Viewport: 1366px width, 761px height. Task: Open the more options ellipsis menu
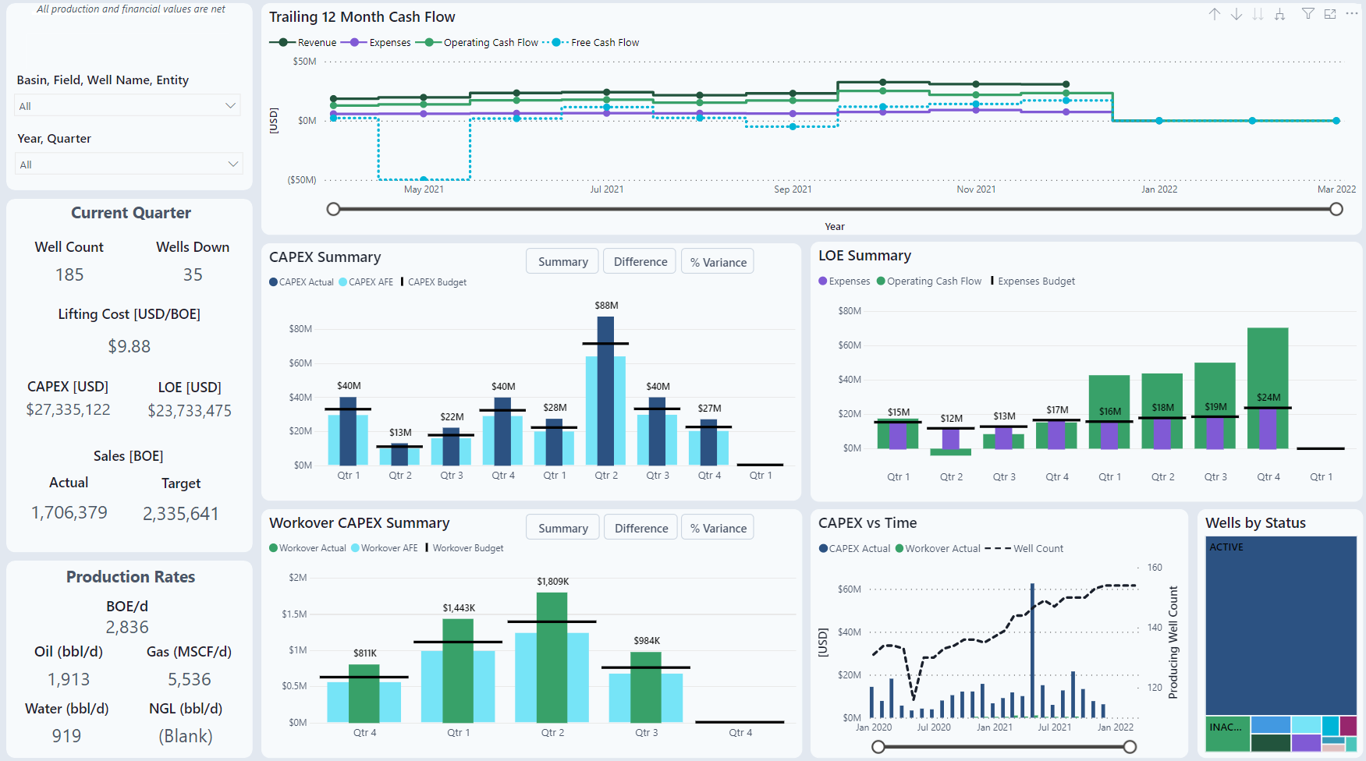click(1352, 14)
